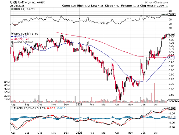Click the MACD(12,26,9) legend label

click(x=25, y=108)
